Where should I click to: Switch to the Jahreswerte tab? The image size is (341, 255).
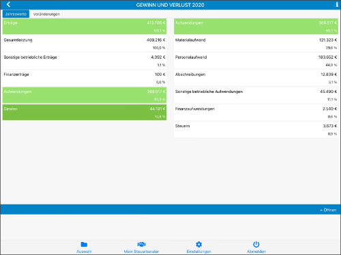[16, 14]
